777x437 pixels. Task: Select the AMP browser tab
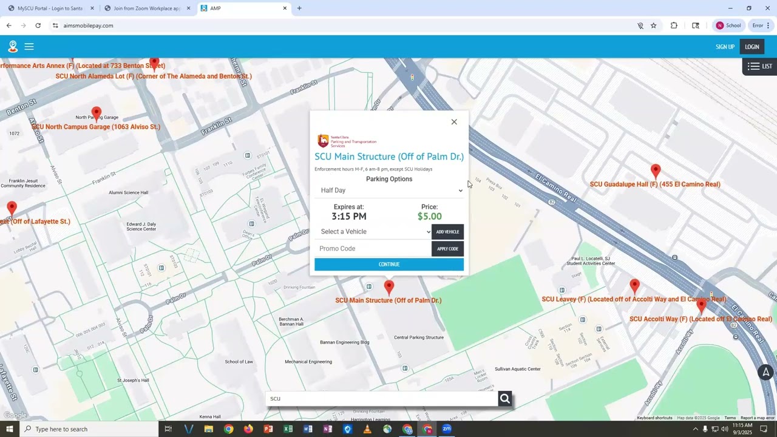pos(243,8)
